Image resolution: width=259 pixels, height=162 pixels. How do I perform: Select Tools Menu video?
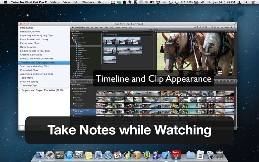coord(44,78)
